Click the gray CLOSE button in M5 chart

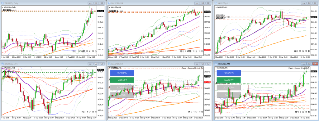click(x=122, y=95)
